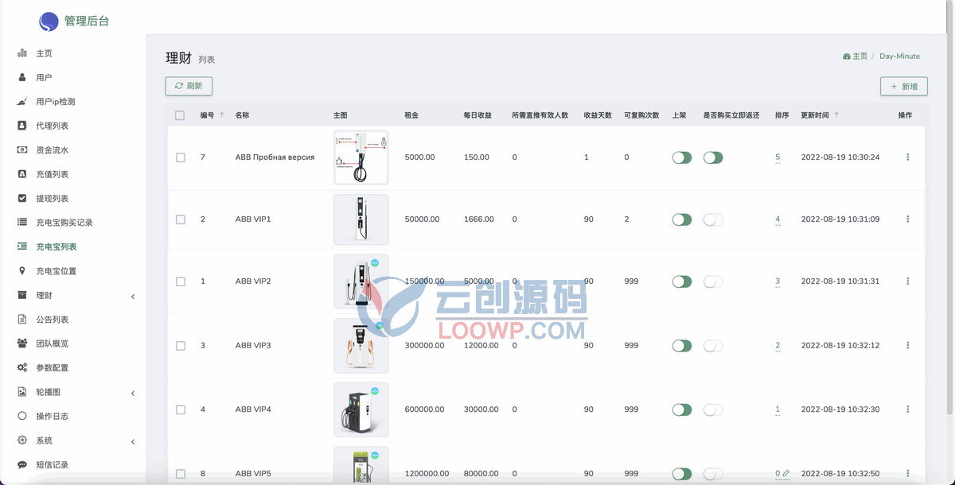Expand the 系统 submenu chevron
This screenshot has height=485, width=955.
point(133,442)
